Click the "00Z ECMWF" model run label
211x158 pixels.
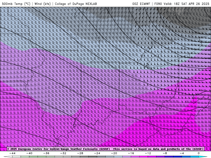(141, 4)
